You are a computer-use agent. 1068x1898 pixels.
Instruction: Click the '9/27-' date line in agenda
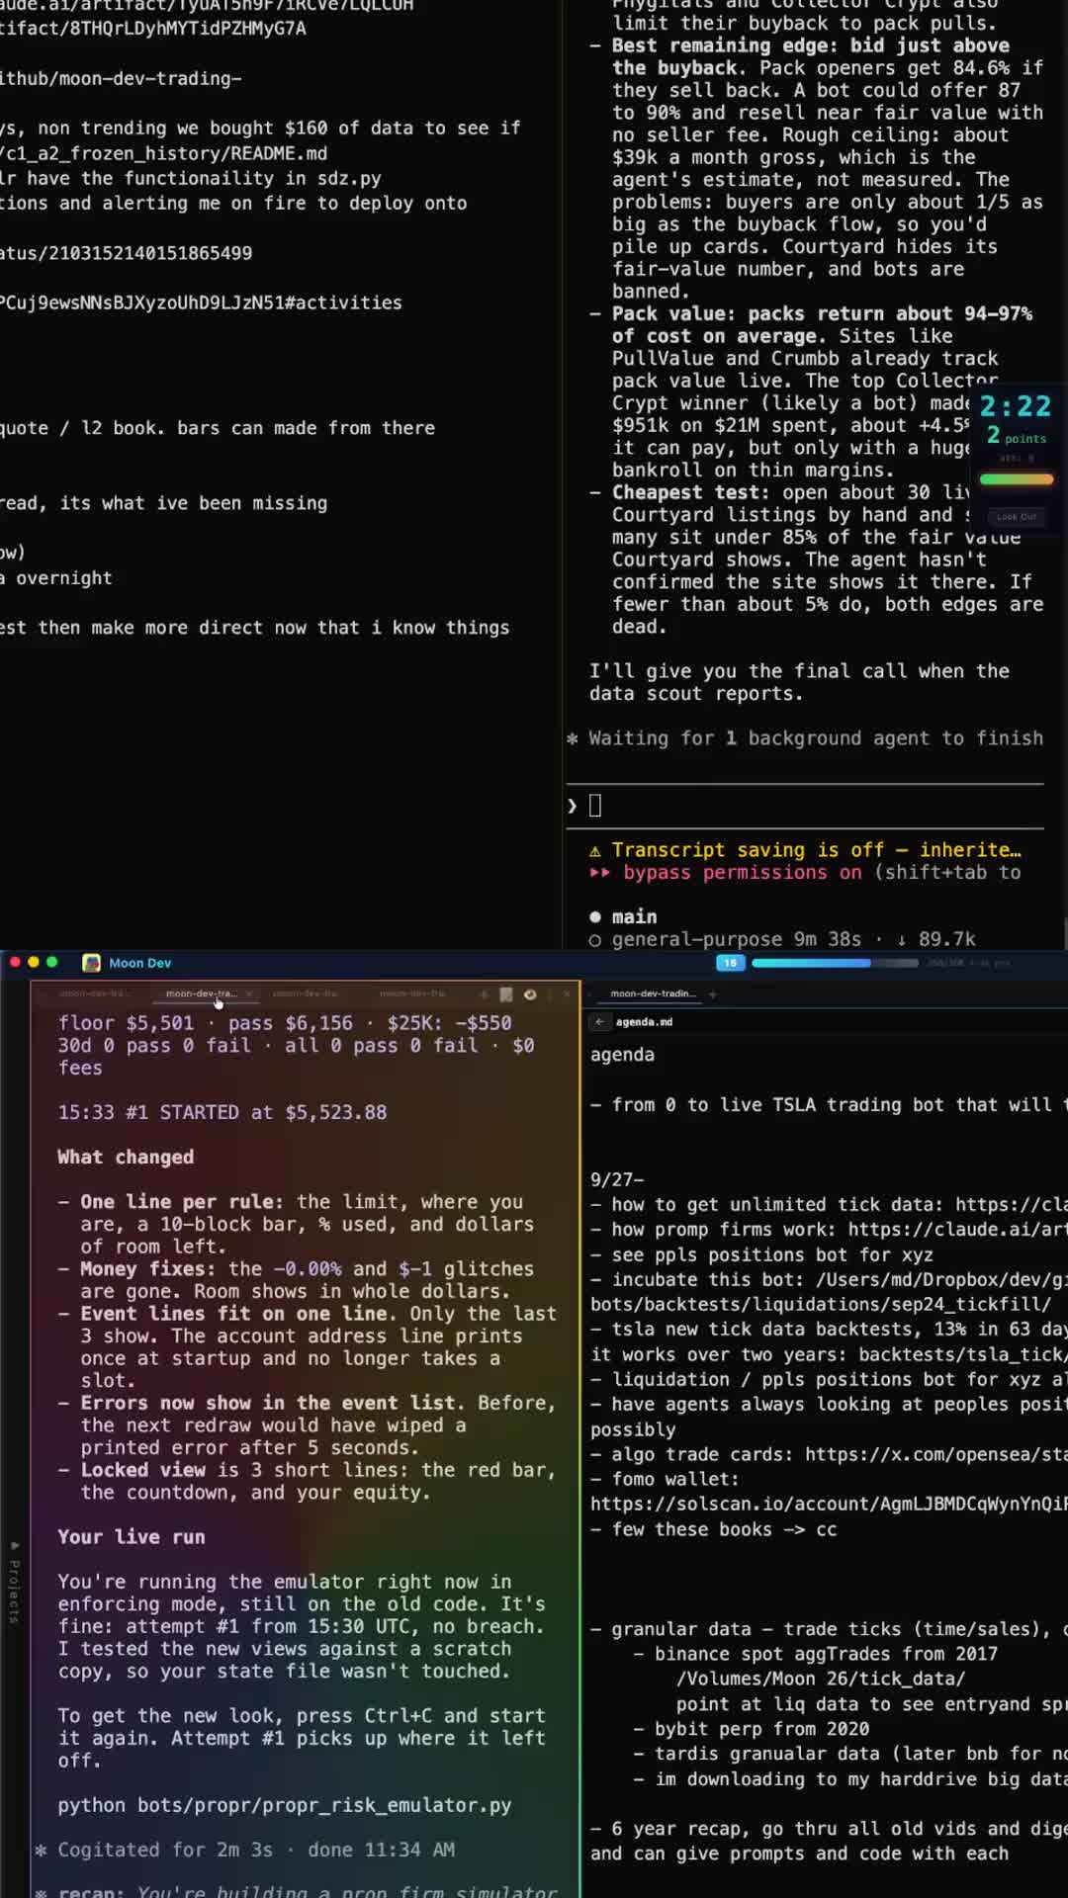pos(617,1179)
